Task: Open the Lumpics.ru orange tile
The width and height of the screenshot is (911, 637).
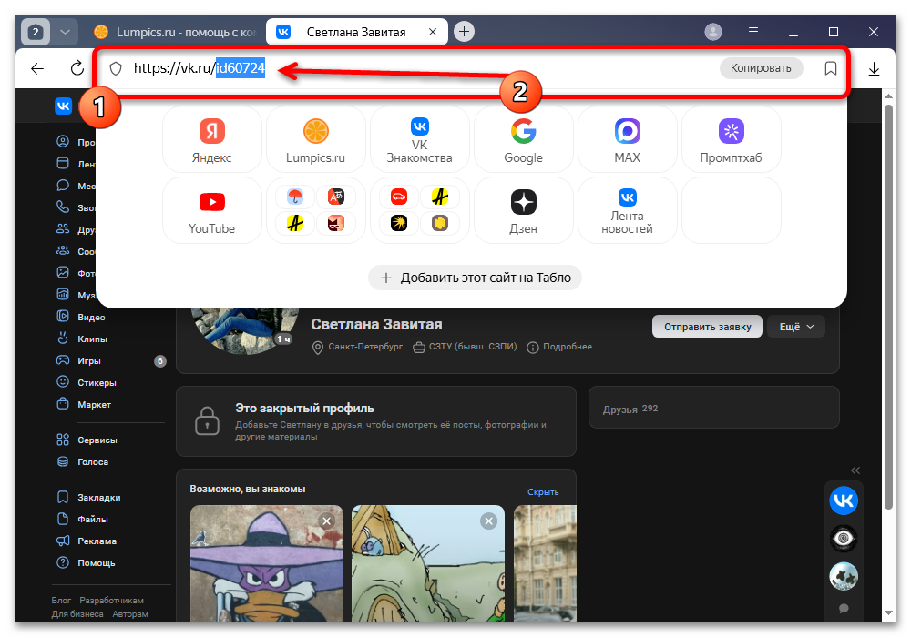Action: tap(315, 140)
